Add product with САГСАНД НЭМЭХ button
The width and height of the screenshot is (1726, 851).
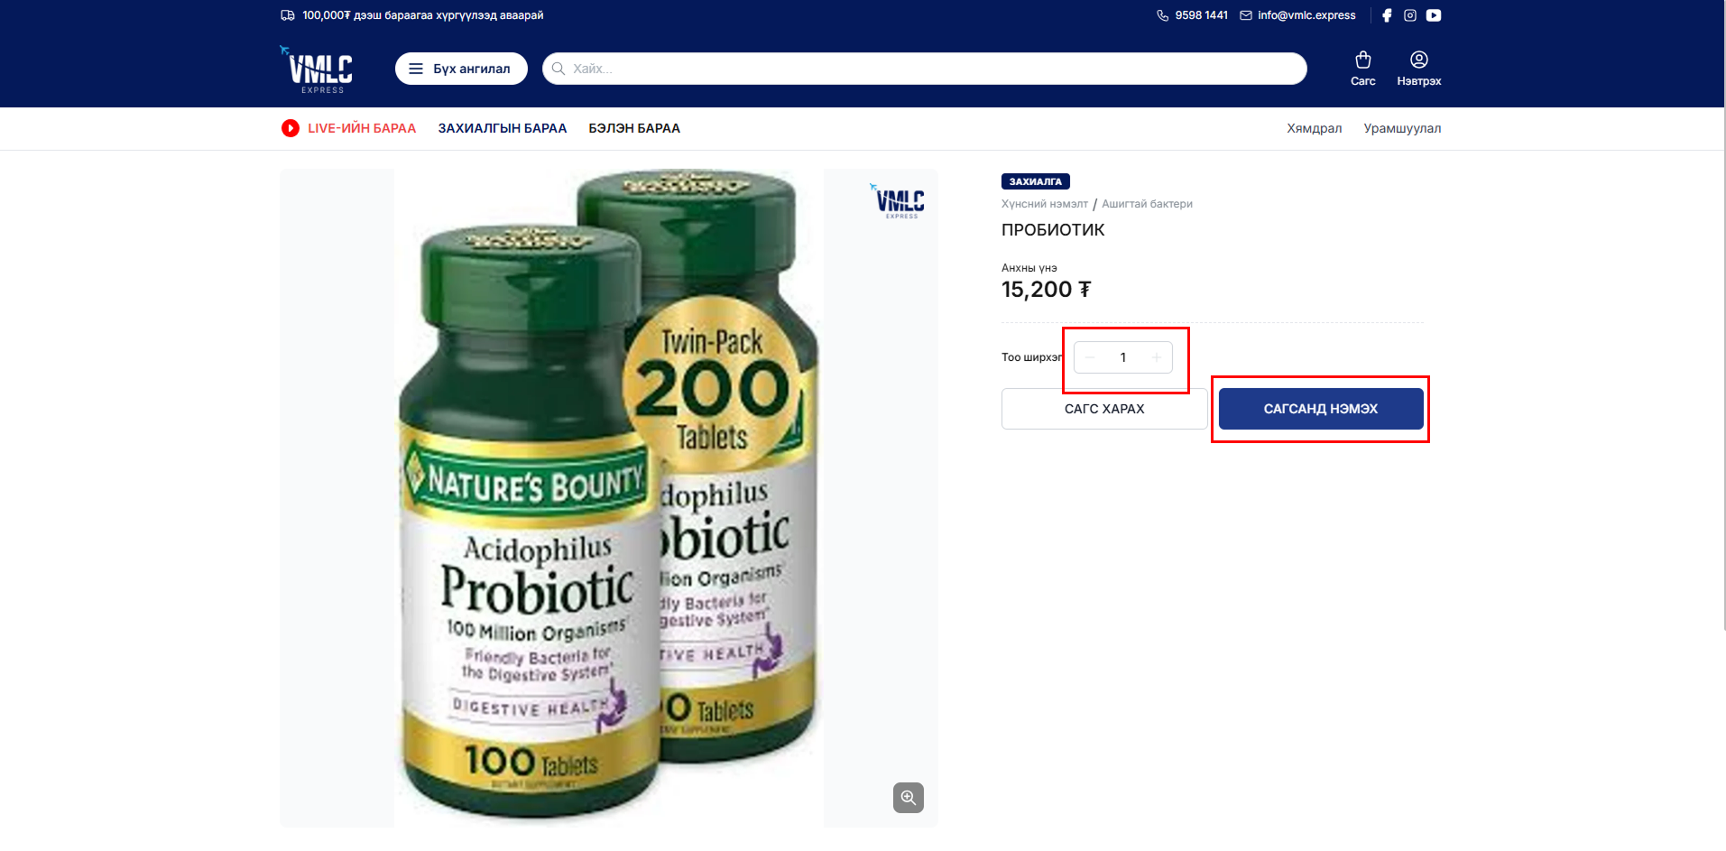click(1321, 409)
